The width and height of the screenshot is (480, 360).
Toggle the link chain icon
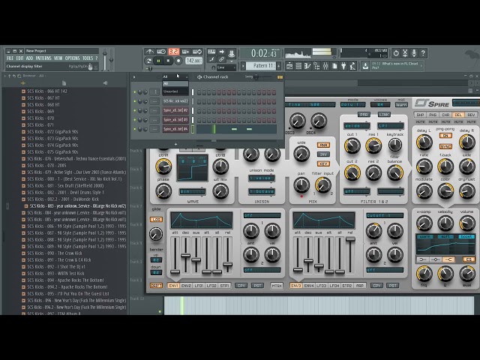tap(222, 59)
